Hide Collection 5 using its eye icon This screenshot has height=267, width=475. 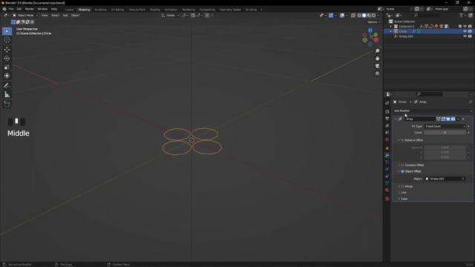click(465, 27)
